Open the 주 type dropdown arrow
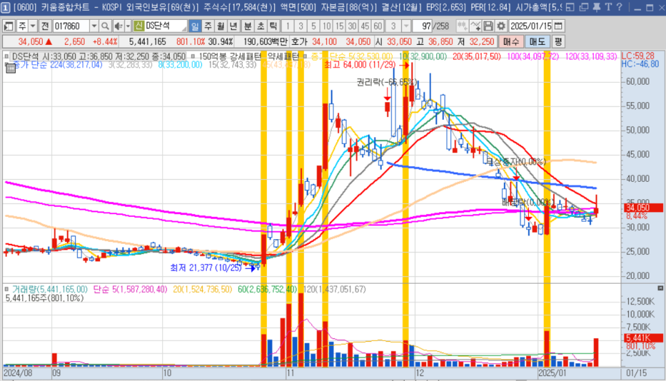This screenshot has width=666, height=381. [32, 26]
